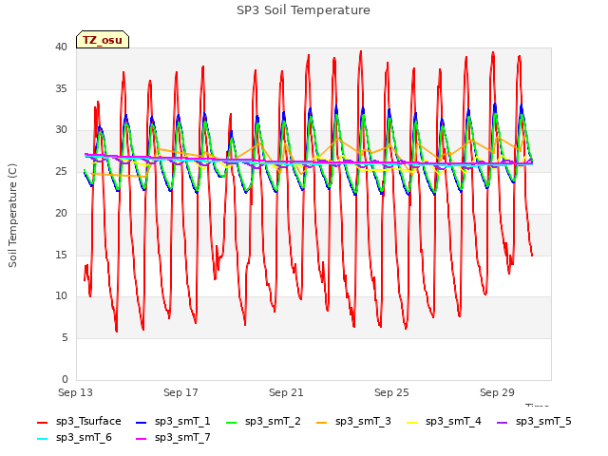Image resolution: width=608 pixels, height=456 pixels.
Task: Click the 5 y-axis tick label
Action: tap(65, 338)
